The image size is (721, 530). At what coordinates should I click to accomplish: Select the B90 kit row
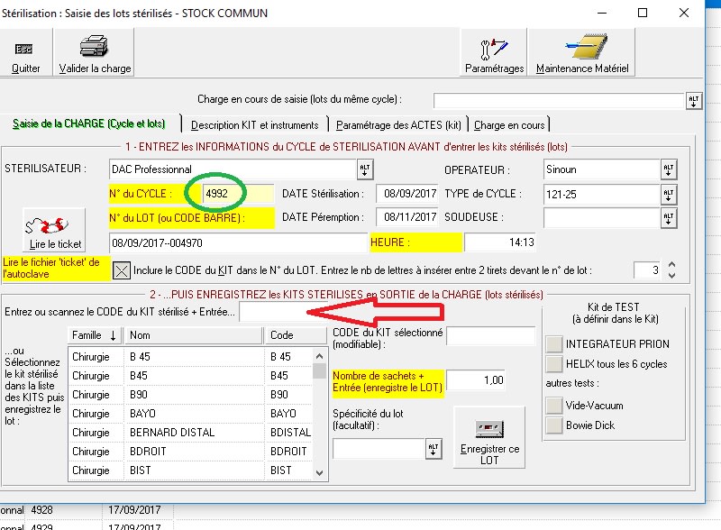pyautogui.click(x=190, y=395)
